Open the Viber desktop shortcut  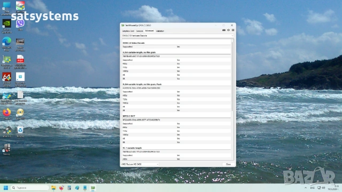20,25
